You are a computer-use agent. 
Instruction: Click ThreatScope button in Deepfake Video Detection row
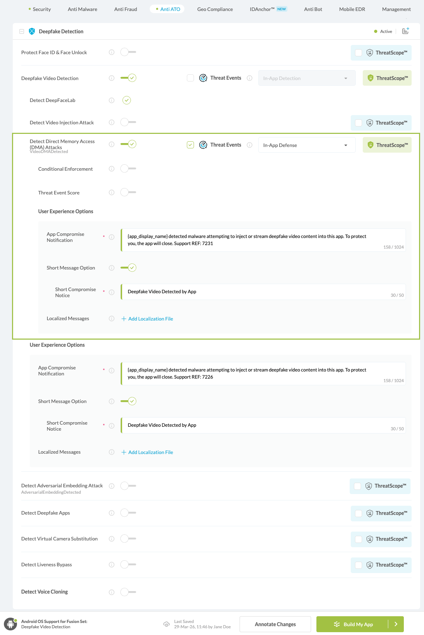coord(387,78)
